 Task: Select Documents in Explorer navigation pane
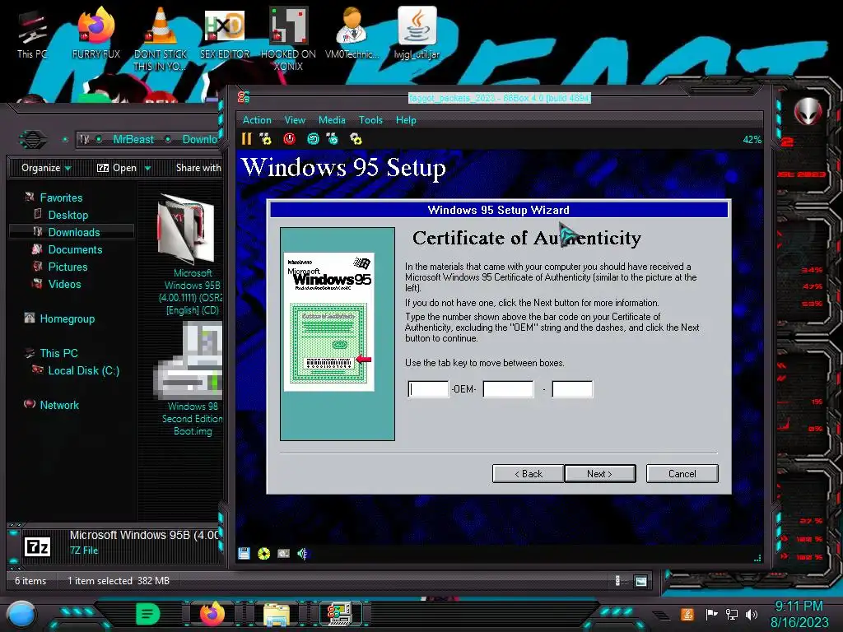click(x=75, y=249)
